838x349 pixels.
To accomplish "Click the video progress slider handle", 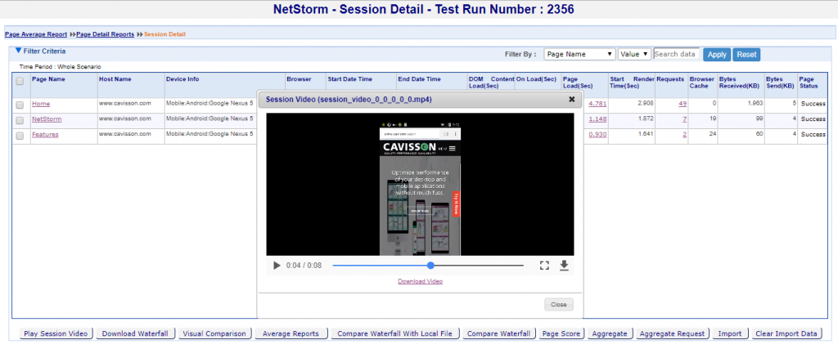I will tap(430, 265).
